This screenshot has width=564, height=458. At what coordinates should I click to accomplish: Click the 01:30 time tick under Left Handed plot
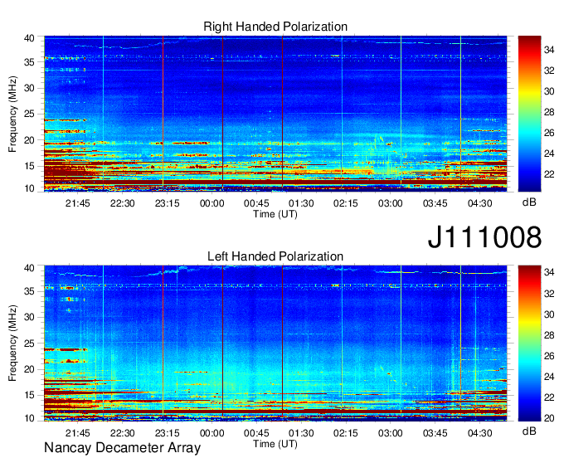point(301,433)
